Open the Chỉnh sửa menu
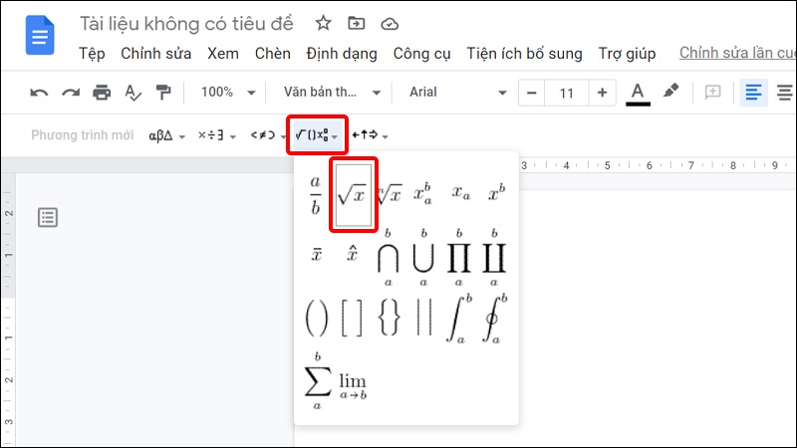797x448 pixels. click(156, 54)
